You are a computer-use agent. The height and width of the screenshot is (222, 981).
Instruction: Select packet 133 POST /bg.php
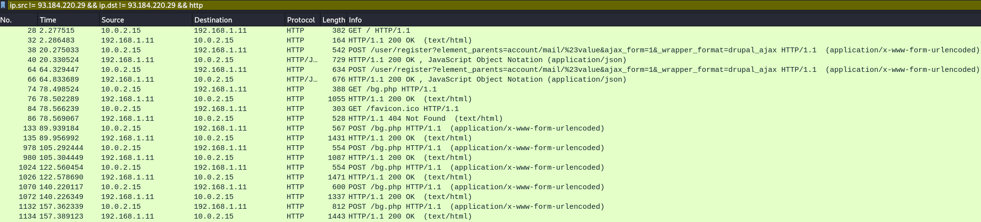[x=490, y=128]
